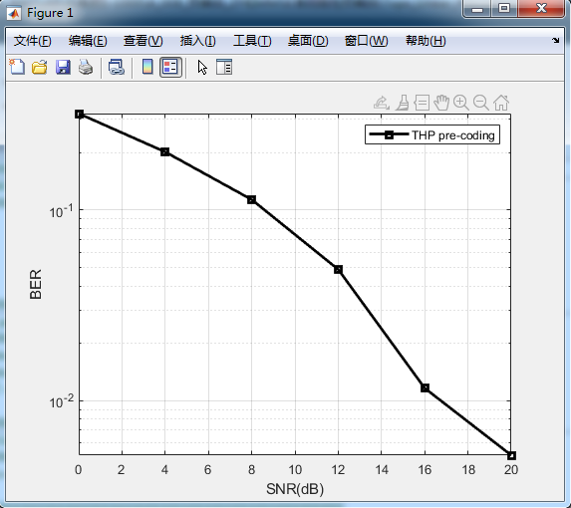The width and height of the screenshot is (571, 508).
Task: Print the figure with printer icon
Action: pyautogui.click(x=86, y=68)
